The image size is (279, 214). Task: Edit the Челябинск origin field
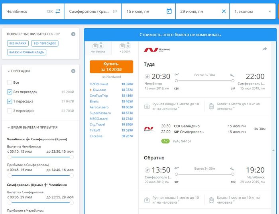pyautogui.click(x=33, y=12)
